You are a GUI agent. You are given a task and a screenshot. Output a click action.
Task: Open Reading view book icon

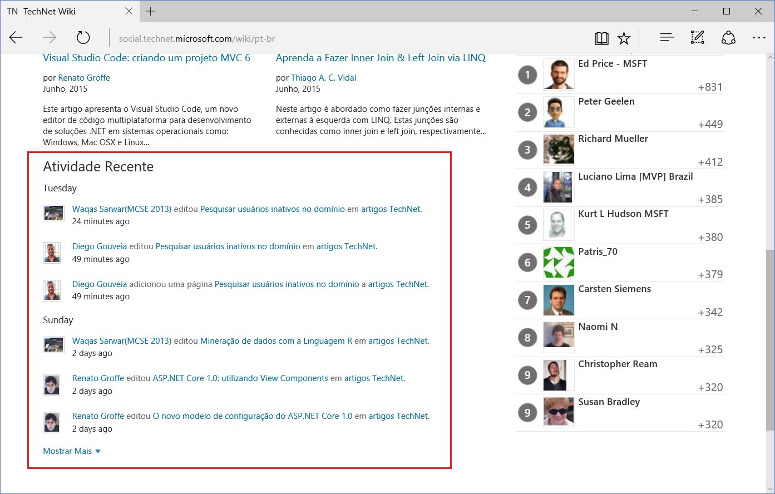601,38
